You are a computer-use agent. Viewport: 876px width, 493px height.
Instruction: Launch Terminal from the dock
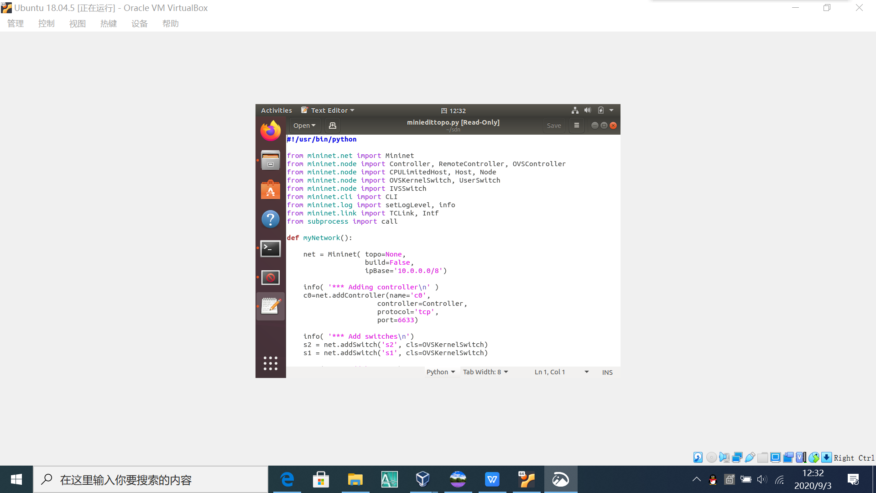click(271, 249)
